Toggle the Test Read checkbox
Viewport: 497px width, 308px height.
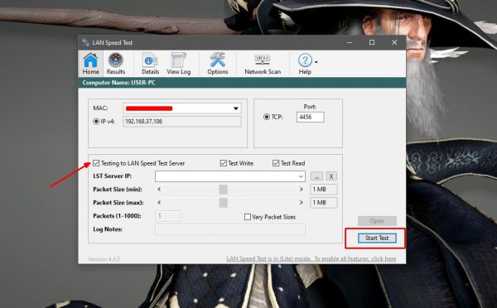[x=276, y=163]
